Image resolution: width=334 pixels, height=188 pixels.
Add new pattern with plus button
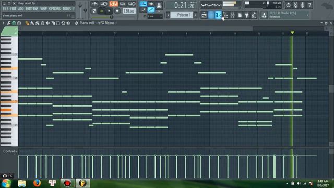pos(195,15)
